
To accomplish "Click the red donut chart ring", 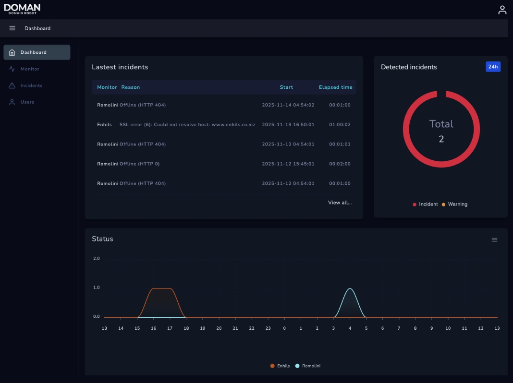I will pyautogui.click(x=405, y=129).
